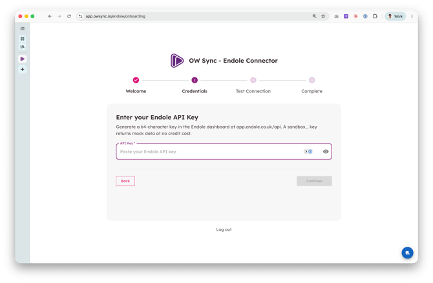Click the "Enter your Endole API Key" heading

157,118
